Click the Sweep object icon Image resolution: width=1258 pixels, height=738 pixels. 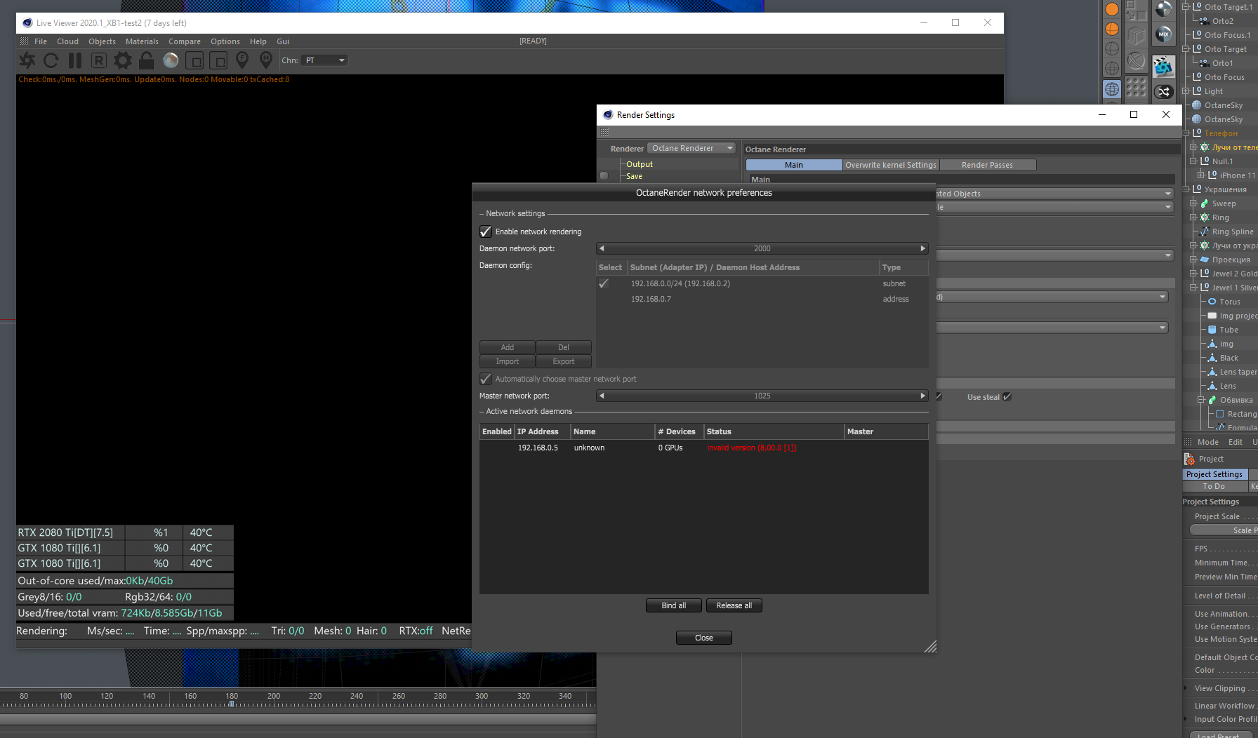click(x=1205, y=203)
